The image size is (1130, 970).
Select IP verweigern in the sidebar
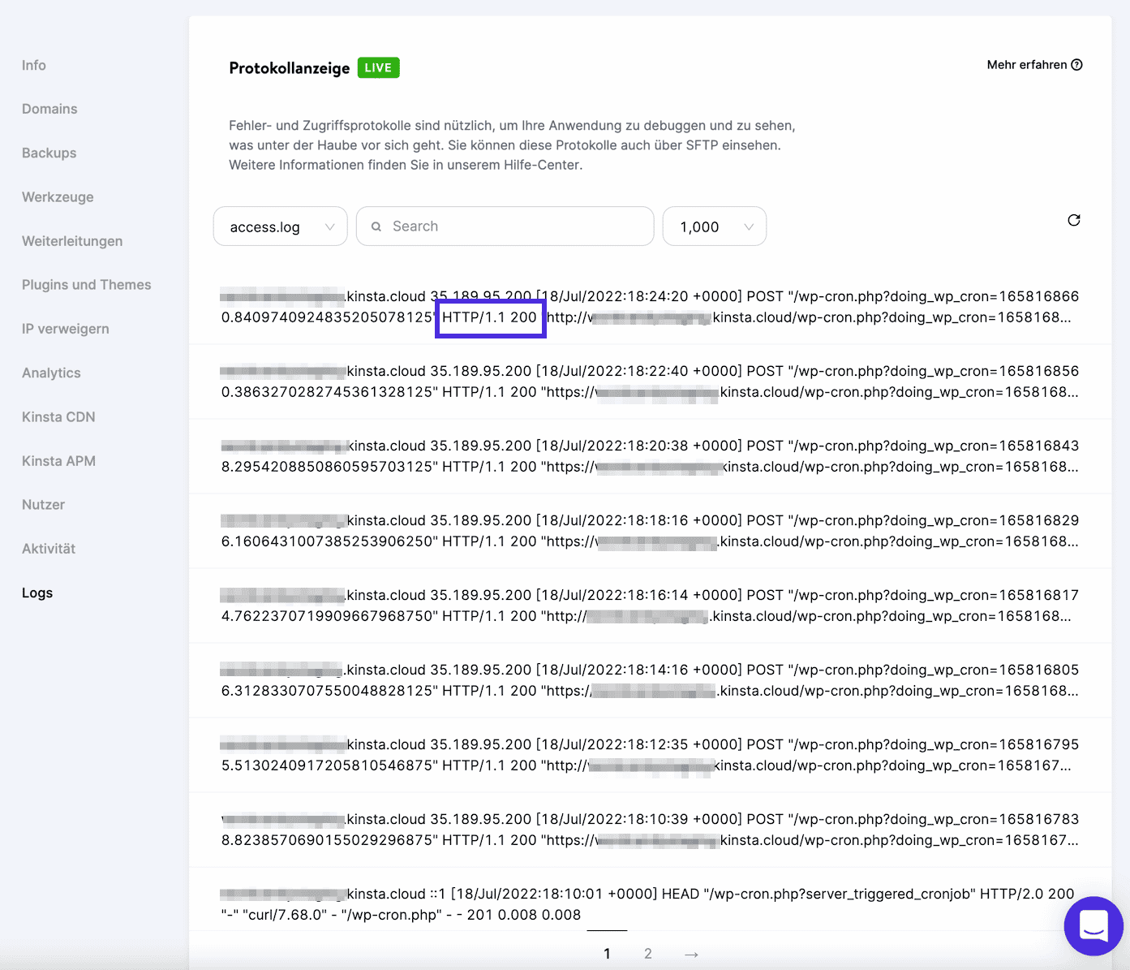pos(65,328)
